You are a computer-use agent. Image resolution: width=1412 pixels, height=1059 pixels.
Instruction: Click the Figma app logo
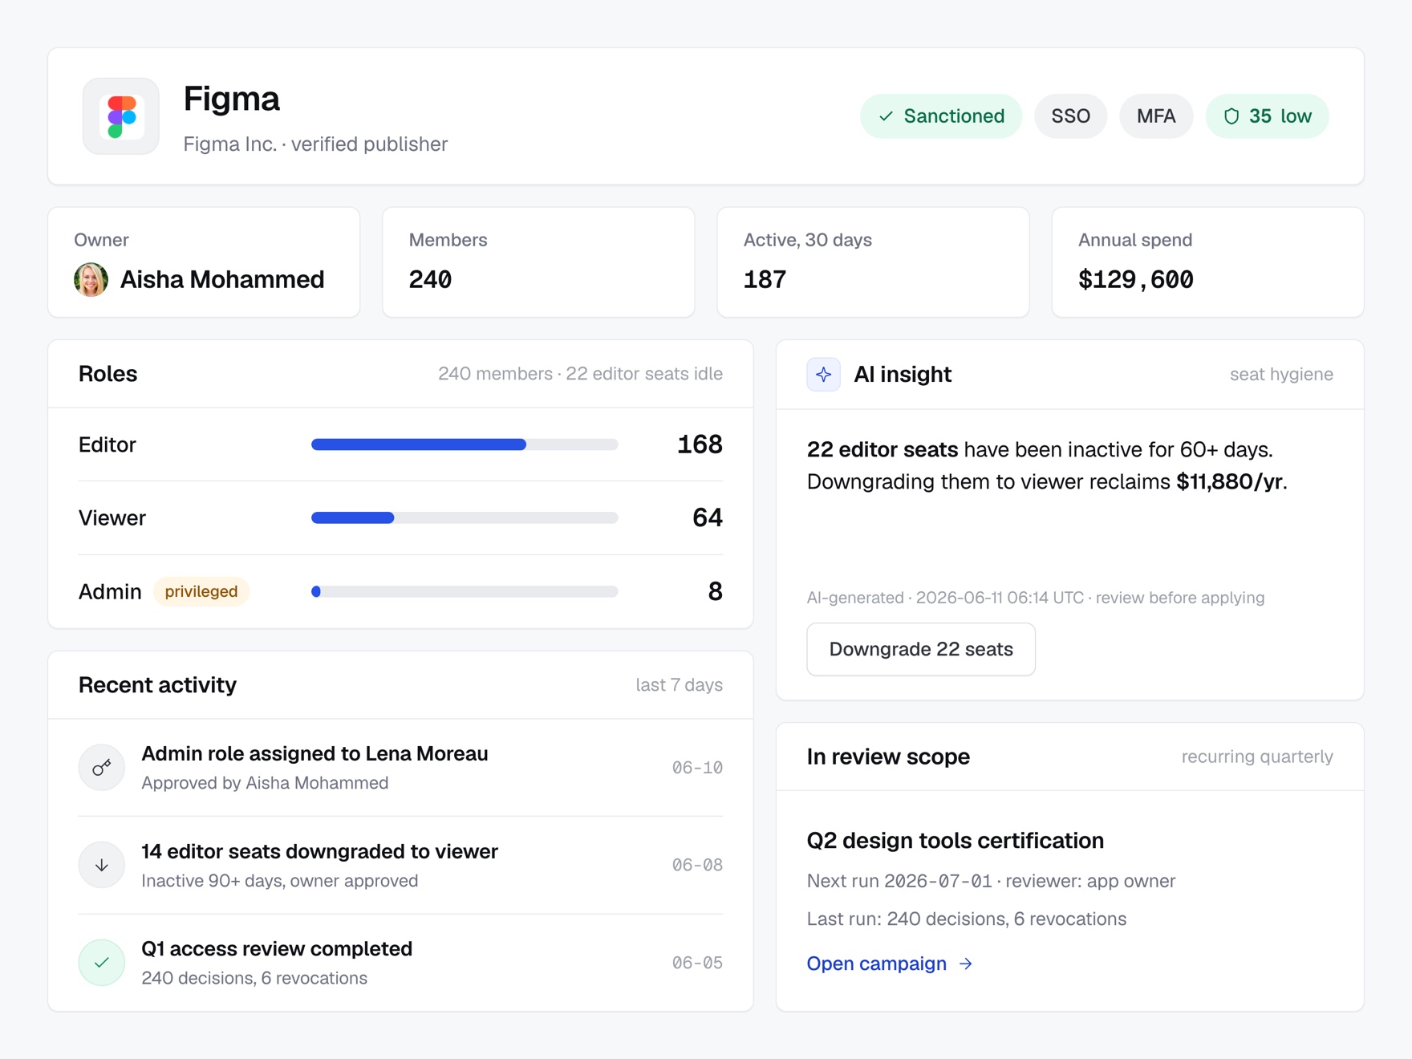[x=121, y=116]
